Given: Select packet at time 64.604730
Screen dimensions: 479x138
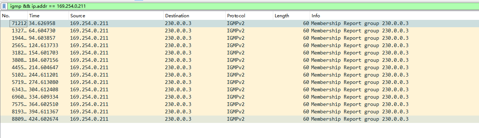Looking at the screenshot, I should point(239,31).
